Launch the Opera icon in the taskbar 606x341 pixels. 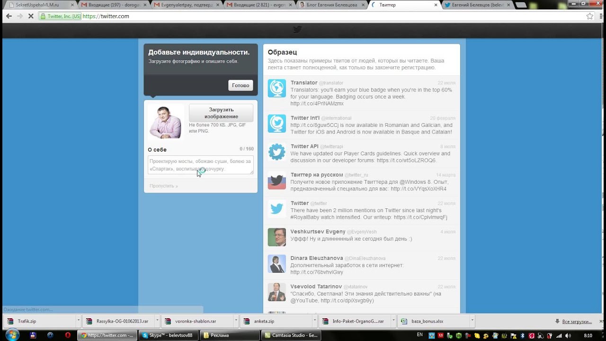(68, 335)
